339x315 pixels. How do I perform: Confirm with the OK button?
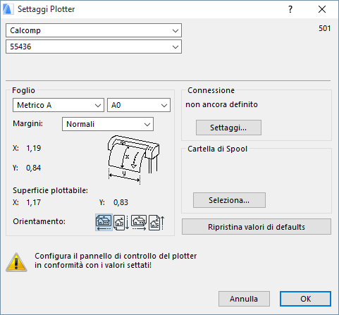tap(305, 299)
